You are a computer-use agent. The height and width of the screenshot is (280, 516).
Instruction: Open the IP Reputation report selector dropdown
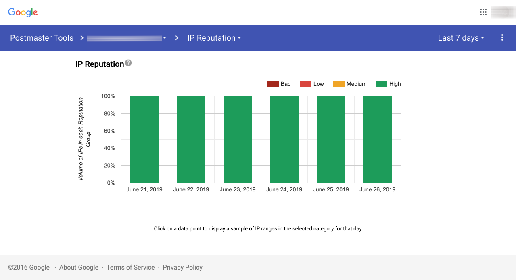coord(214,38)
